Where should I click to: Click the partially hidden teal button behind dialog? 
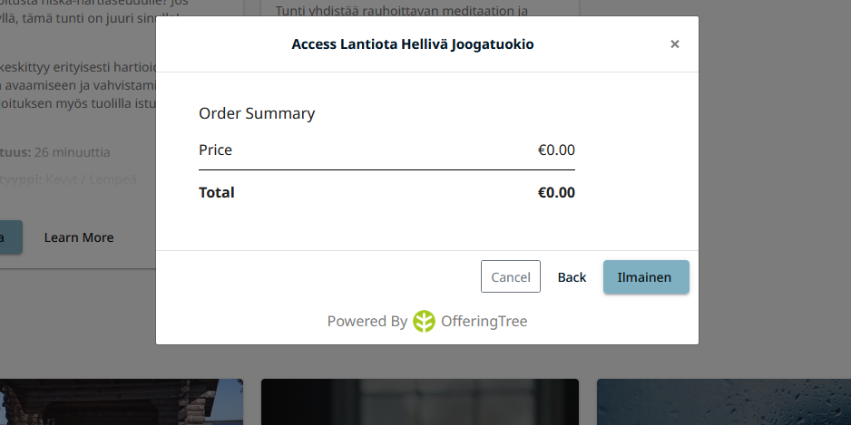10,237
